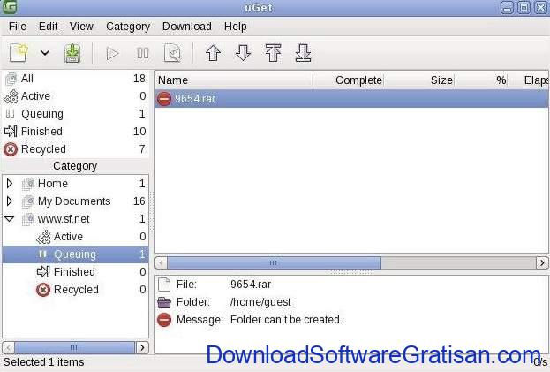Open the new download dropdown arrow

point(45,53)
